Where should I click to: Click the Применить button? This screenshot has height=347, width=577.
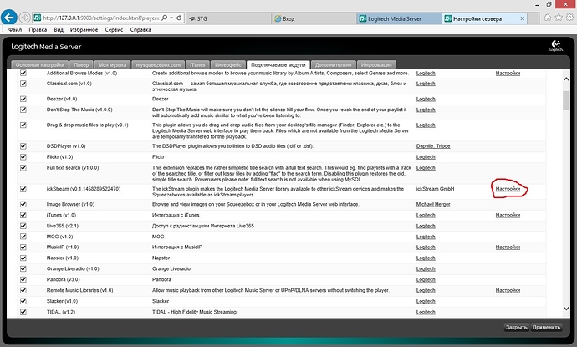546,327
